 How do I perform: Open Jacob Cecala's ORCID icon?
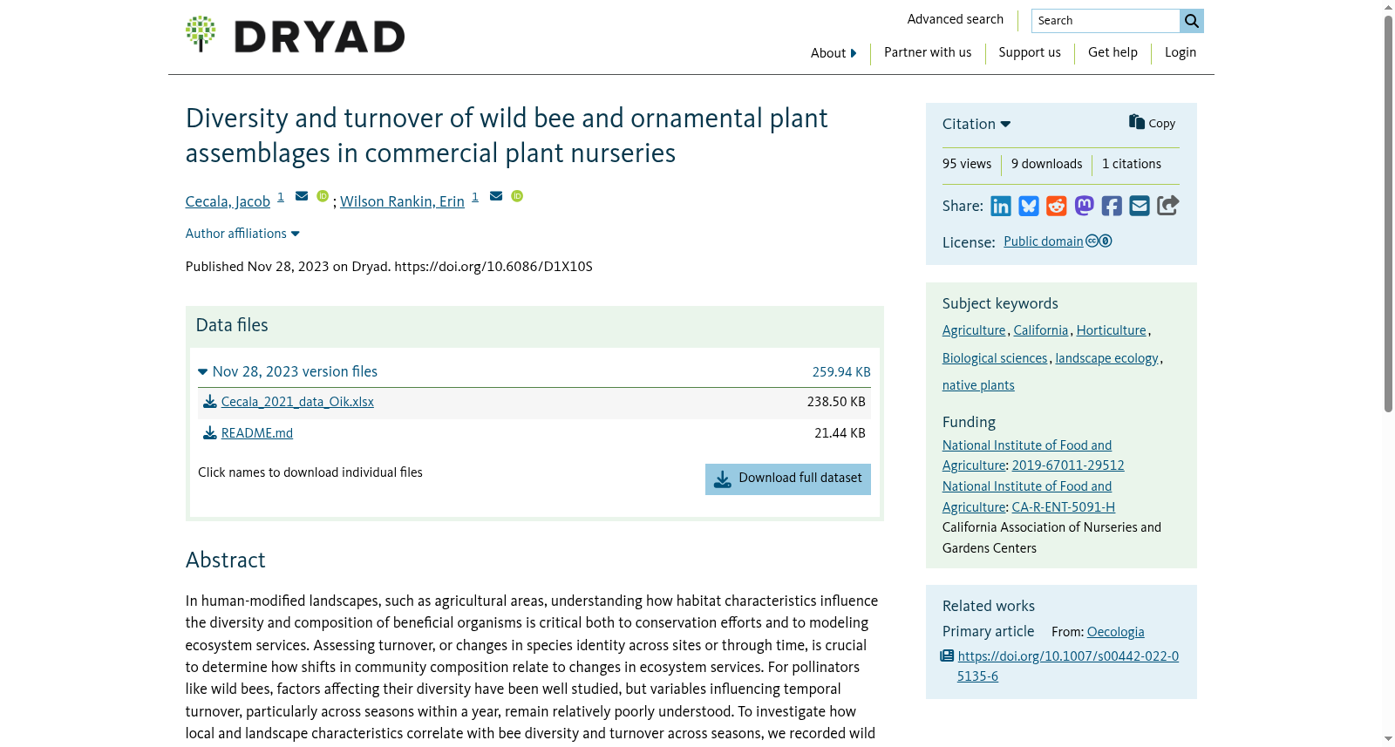pyautogui.click(x=323, y=196)
